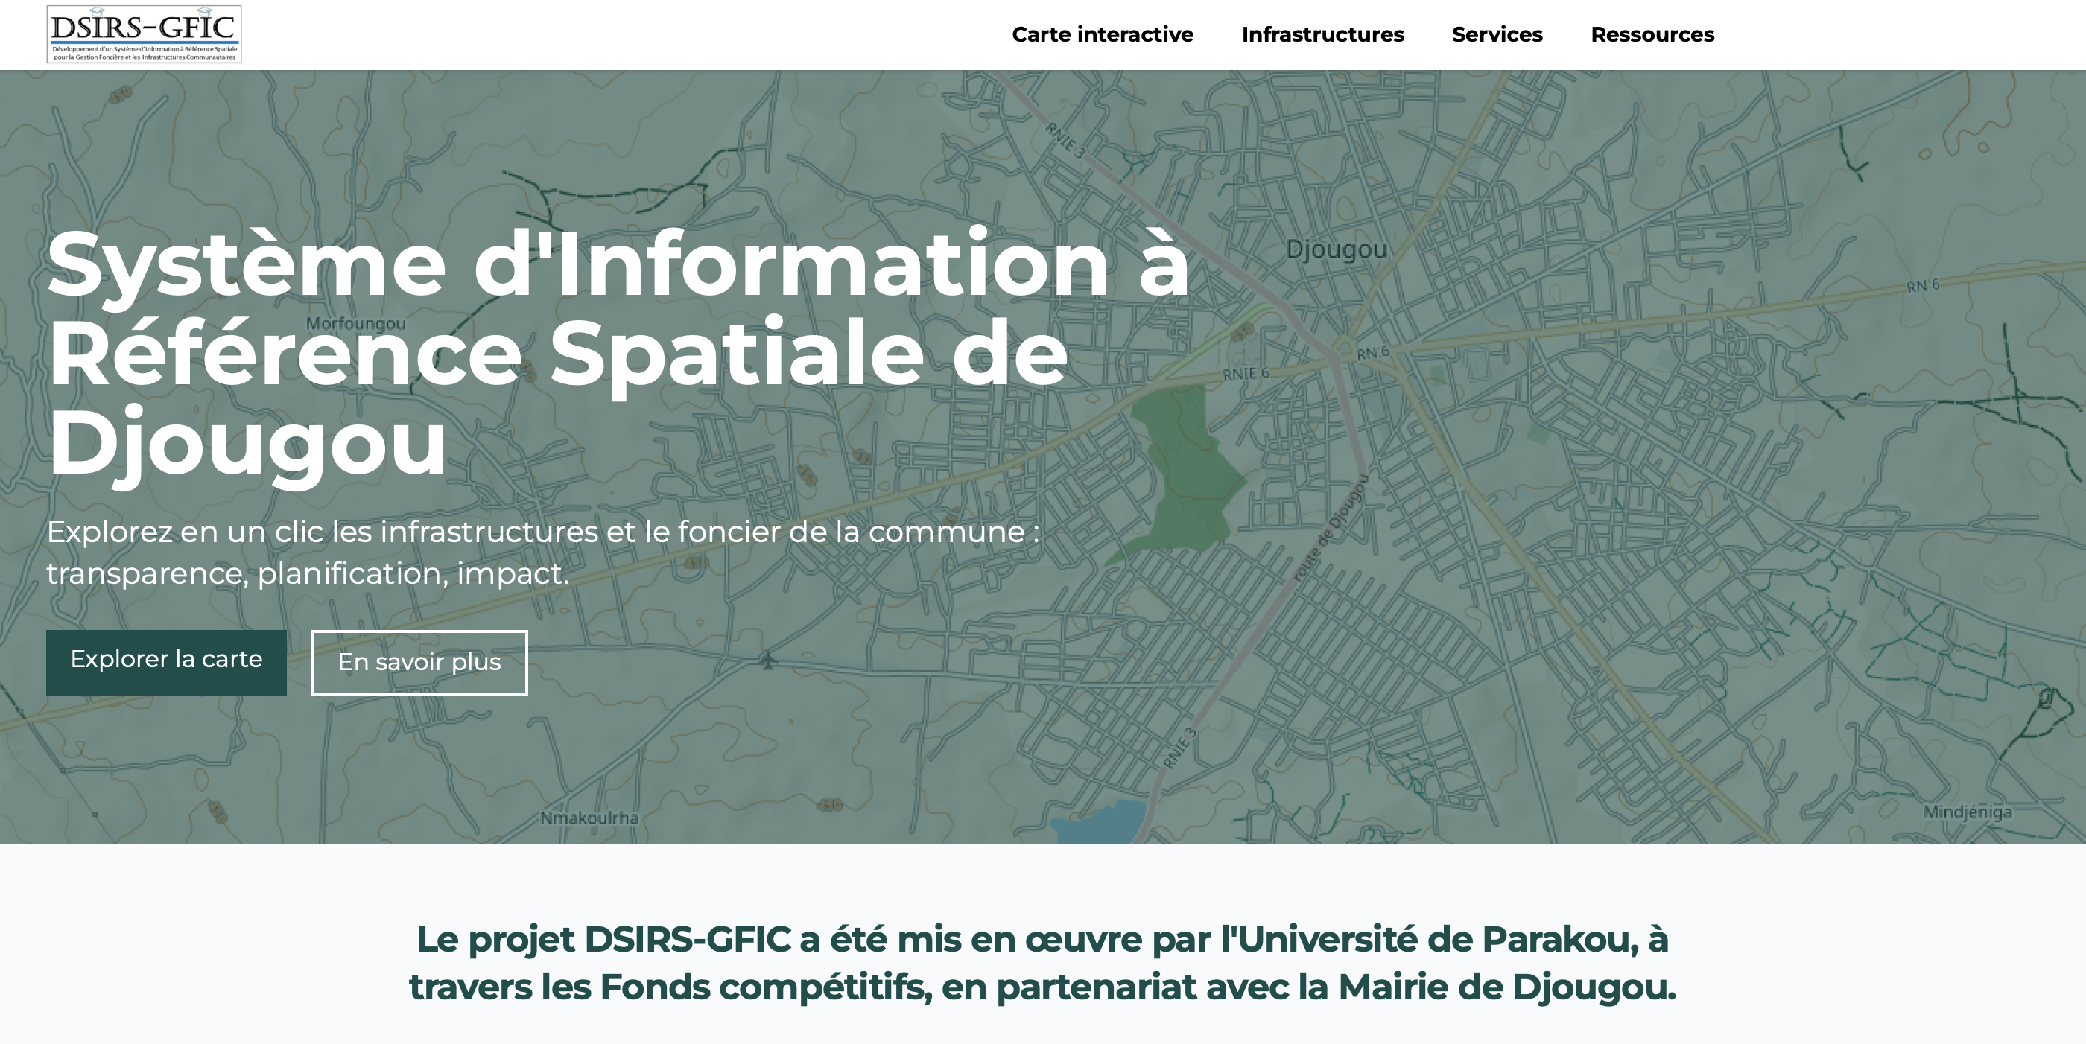2086x1044 pixels.
Task: Click the "En savoir plus" button
Action: [419, 663]
